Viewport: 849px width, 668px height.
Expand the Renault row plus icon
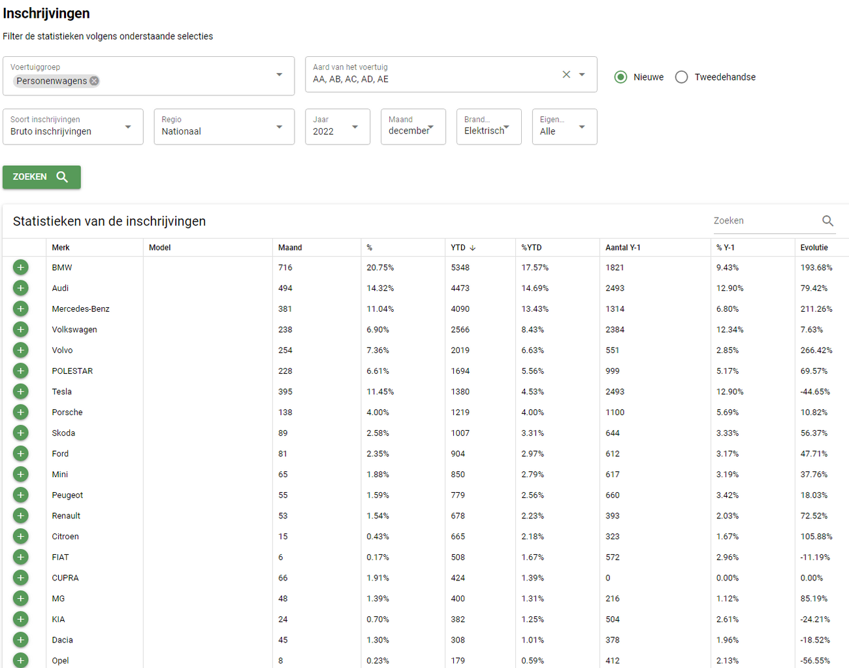21,516
